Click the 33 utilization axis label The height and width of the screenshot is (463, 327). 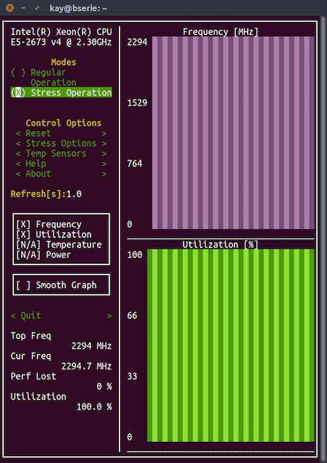pyautogui.click(x=132, y=376)
